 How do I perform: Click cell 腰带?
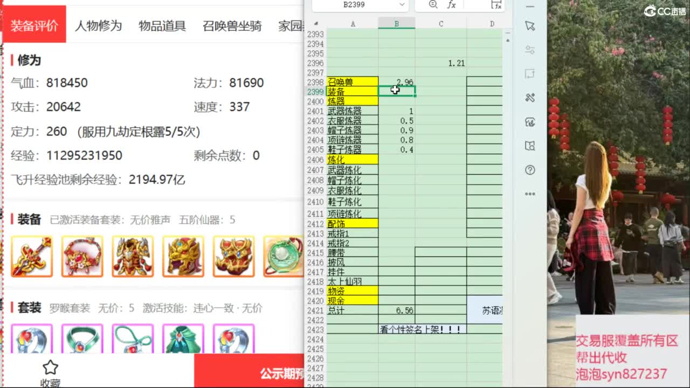[x=353, y=253]
